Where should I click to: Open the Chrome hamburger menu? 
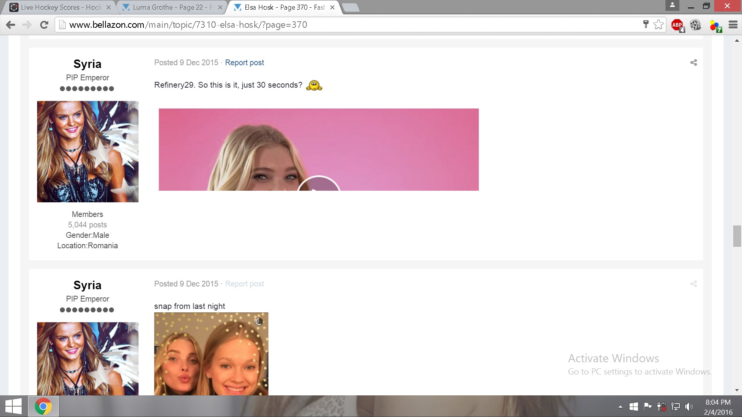[733, 25]
